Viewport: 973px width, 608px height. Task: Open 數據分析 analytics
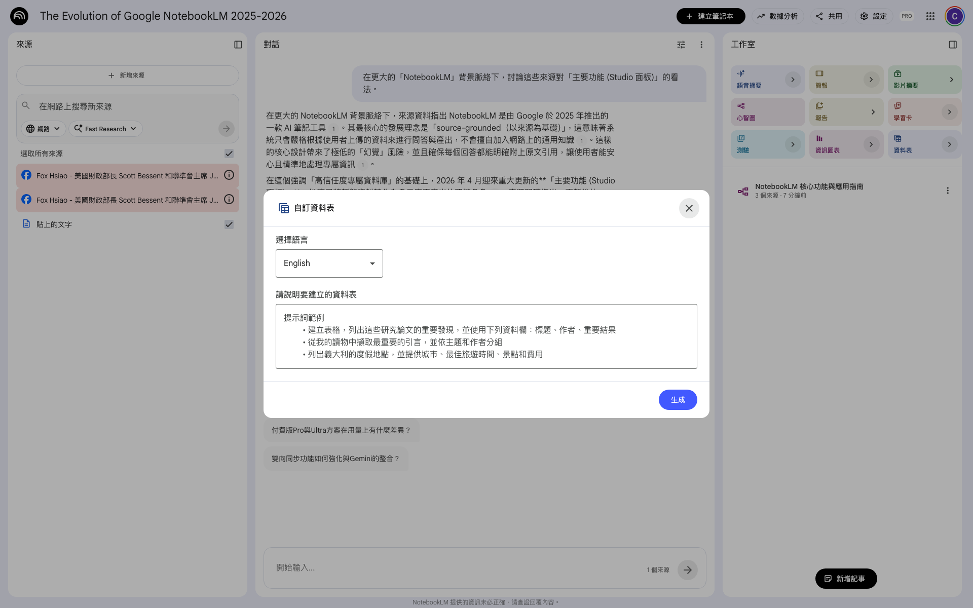pyautogui.click(x=777, y=16)
